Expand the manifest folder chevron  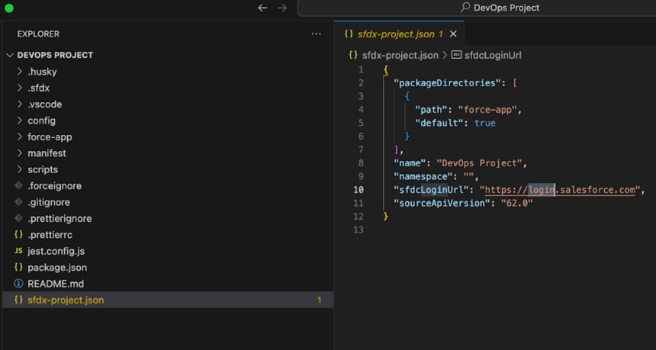[x=20, y=153]
